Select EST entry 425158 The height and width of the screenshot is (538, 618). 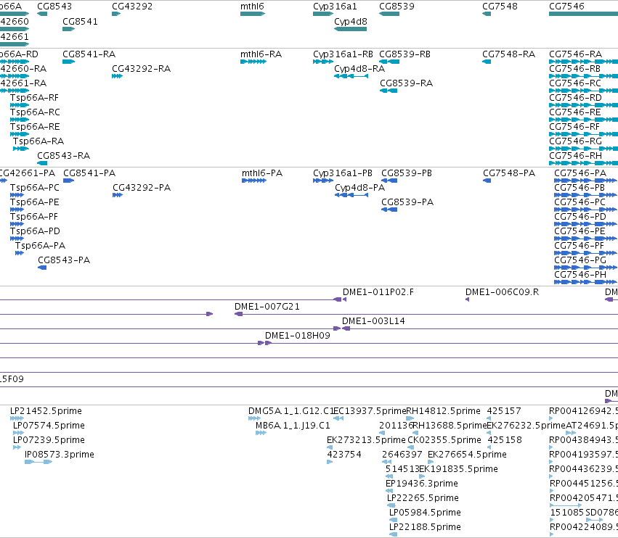505,440
